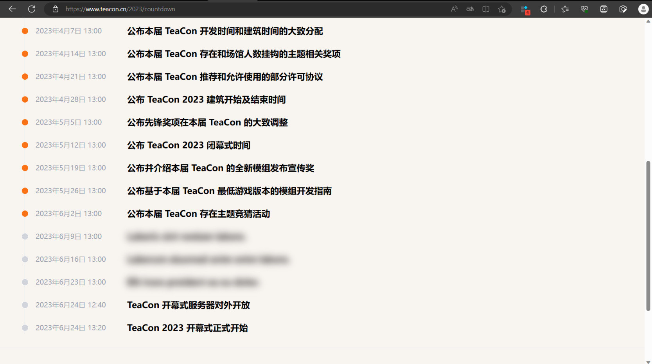Click the blurred 2023年6月9日 title
The height and width of the screenshot is (364, 652).
[186, 237]
